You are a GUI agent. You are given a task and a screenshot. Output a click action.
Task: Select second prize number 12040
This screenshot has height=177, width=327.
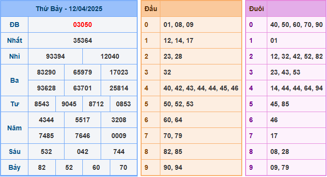(110, 56)
